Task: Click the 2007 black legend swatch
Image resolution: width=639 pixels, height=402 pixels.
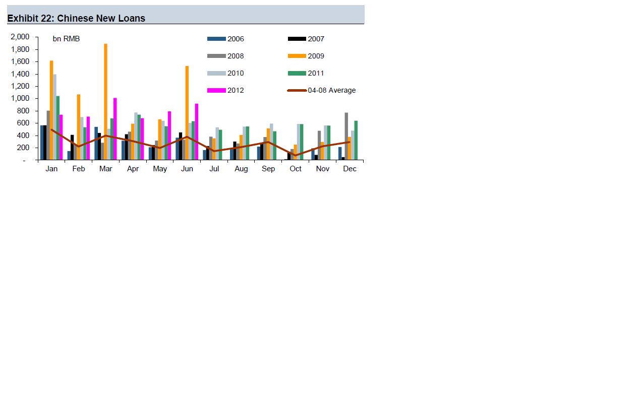Action: (x=297, y=39)
